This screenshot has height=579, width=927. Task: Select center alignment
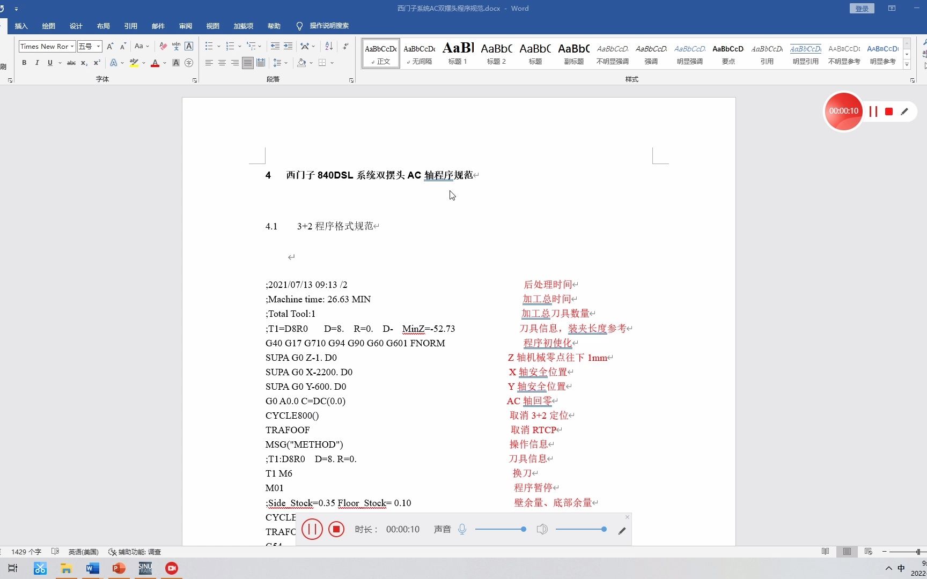click(222, 63)
